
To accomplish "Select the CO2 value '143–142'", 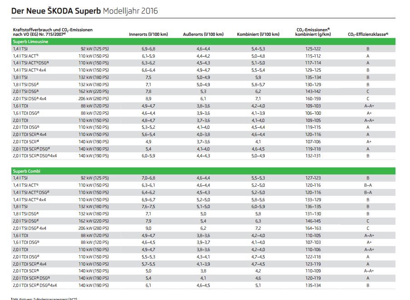I will click(x=313, y=91).
